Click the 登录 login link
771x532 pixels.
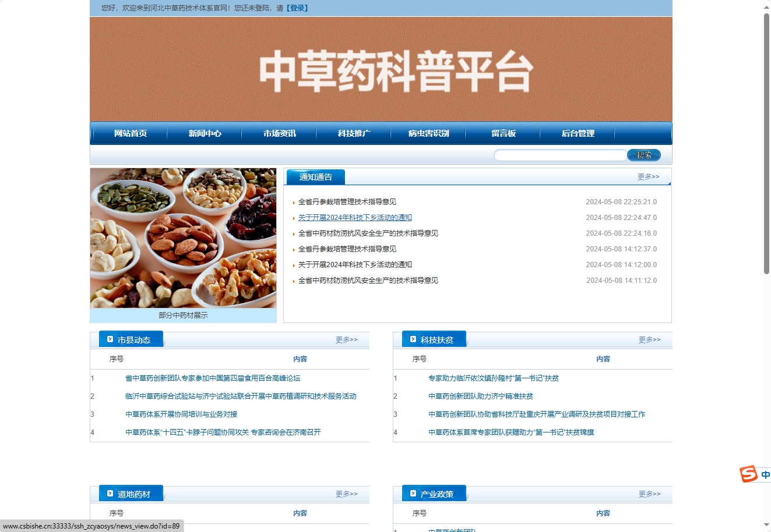(298, 8)
